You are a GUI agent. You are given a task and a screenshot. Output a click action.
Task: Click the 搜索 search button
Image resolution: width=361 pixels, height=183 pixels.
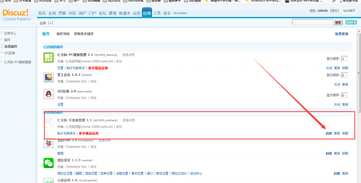338,22
